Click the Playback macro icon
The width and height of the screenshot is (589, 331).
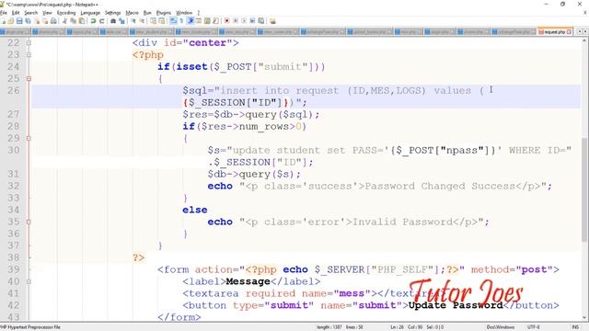click(x=244, y=21)
